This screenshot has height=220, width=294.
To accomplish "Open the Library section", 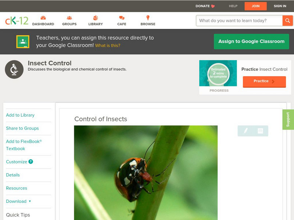I will coord(95,21).
